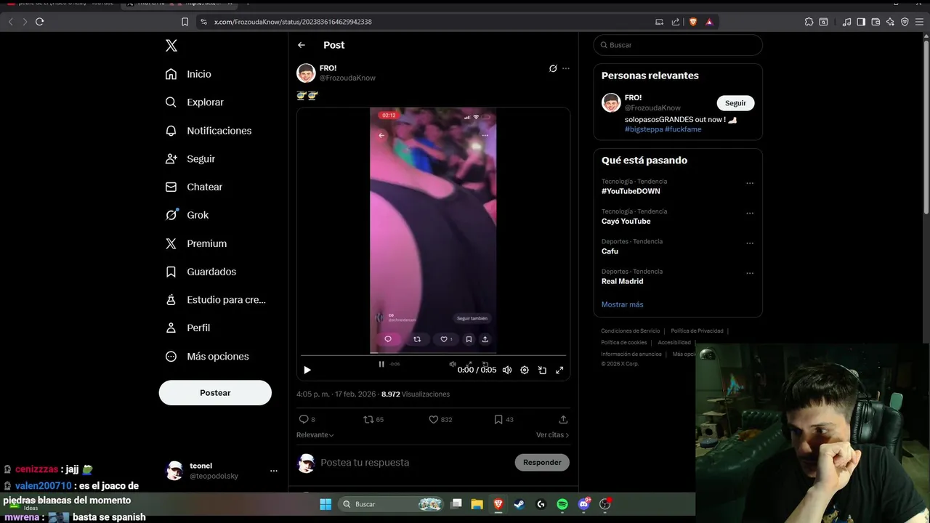Viewport: 930px width, 523px height.
Task: Expand Más opciones in the sidebar
Action: click(x=207, y=357)
